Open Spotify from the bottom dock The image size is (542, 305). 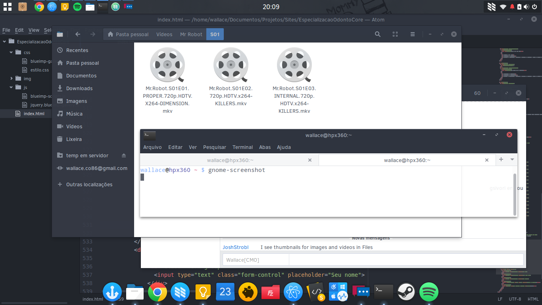point(429,292)
